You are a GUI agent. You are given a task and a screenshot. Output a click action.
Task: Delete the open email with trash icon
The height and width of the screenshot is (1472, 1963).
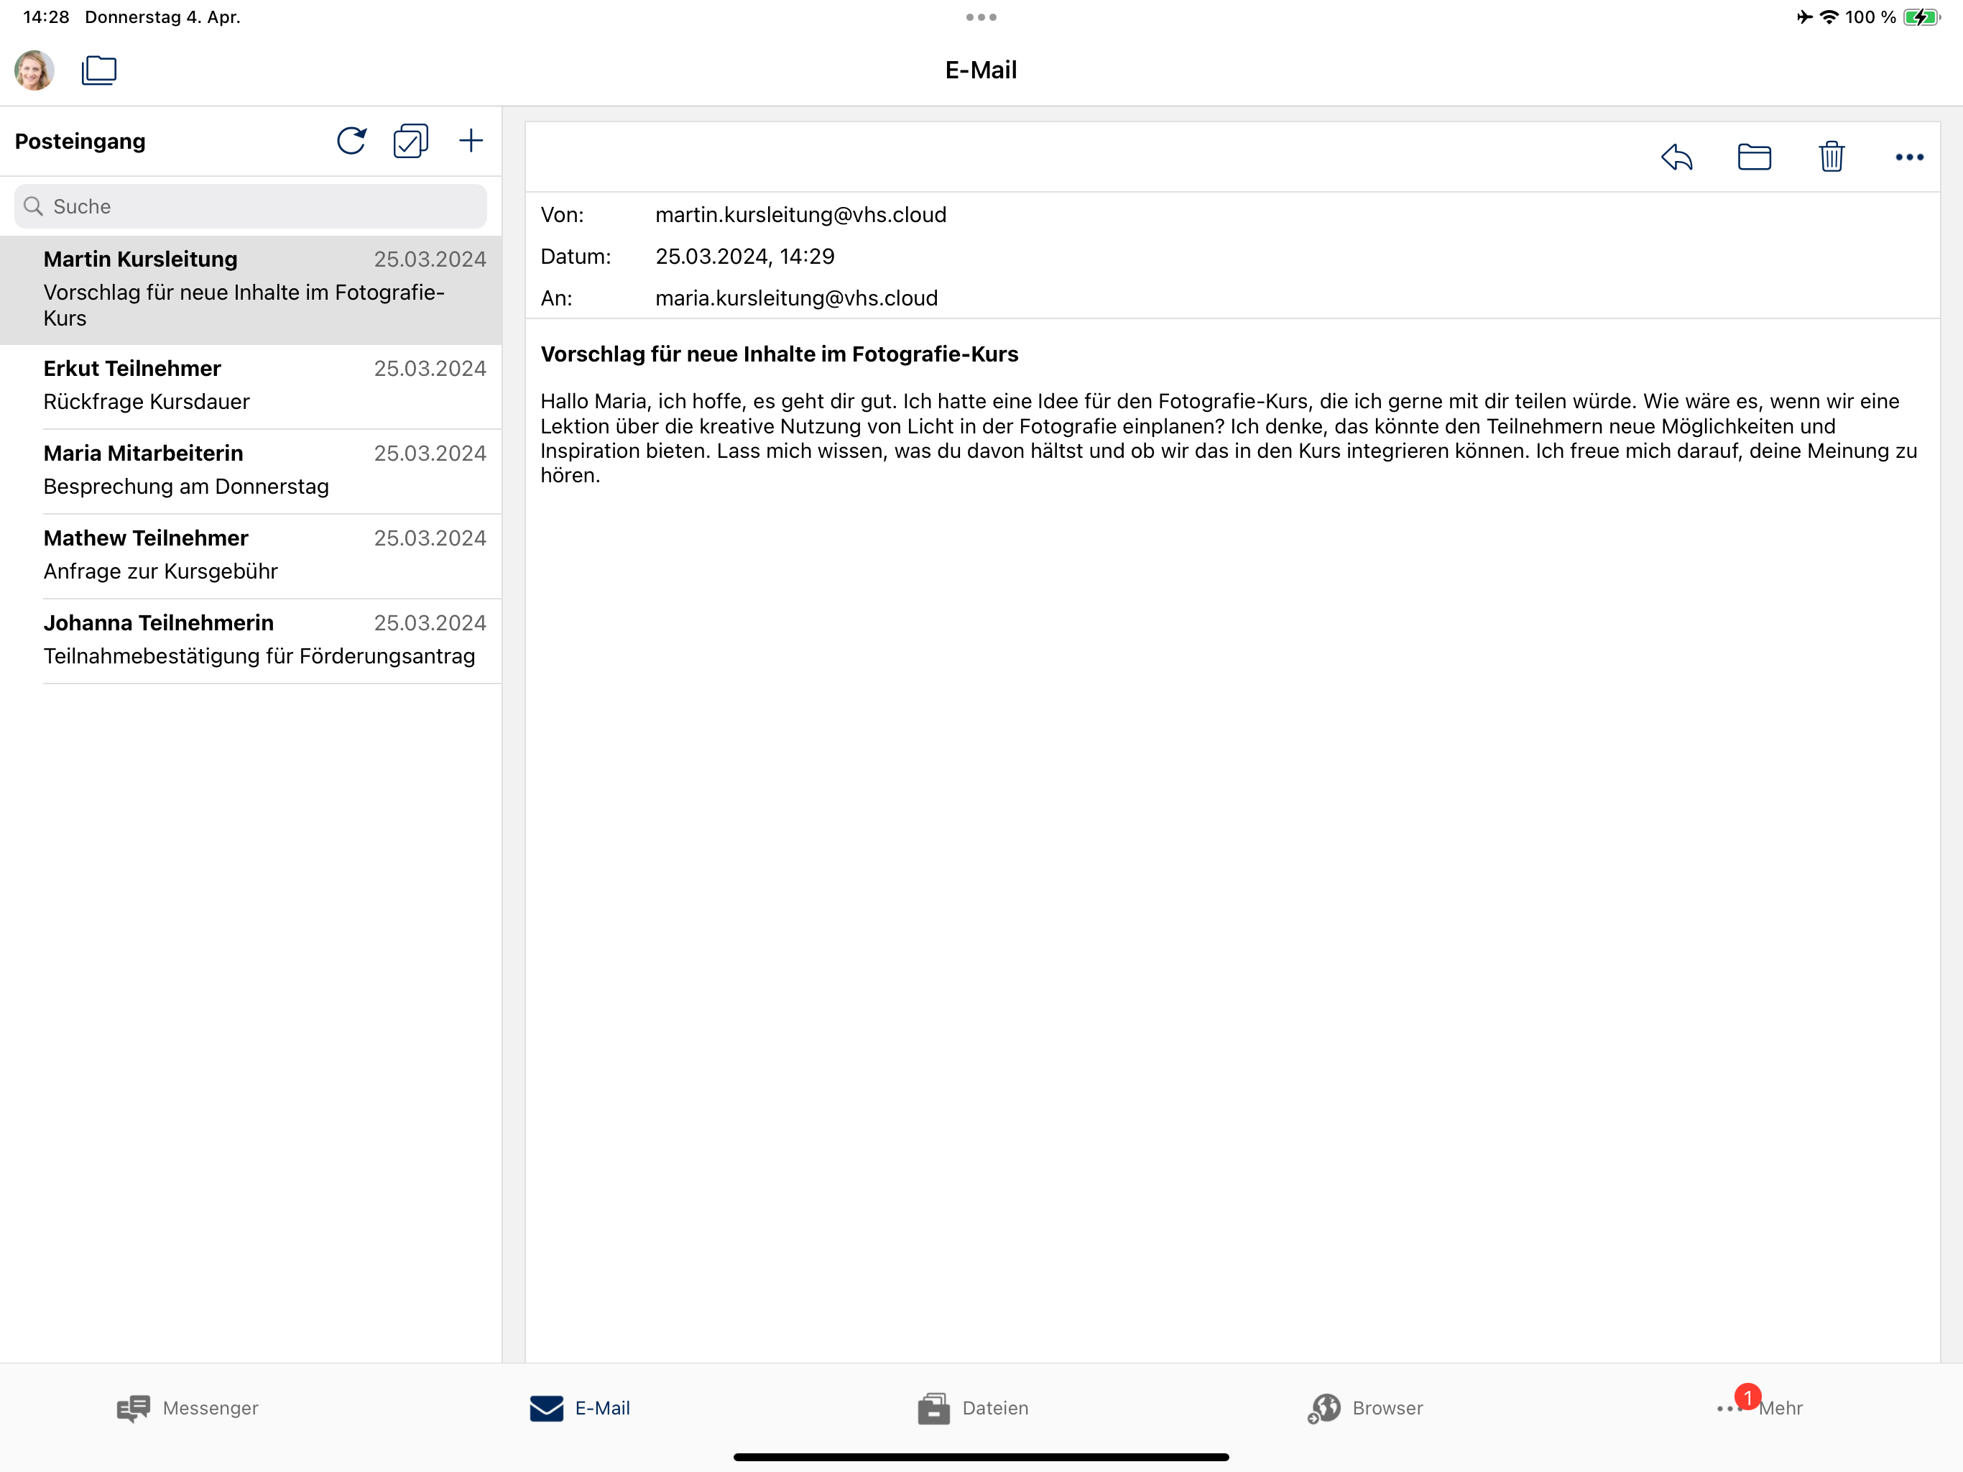coord(1832,157)
